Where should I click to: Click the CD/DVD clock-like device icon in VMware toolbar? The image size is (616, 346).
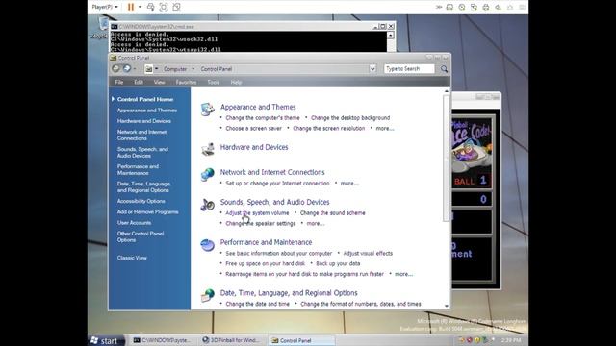(462, 7)
